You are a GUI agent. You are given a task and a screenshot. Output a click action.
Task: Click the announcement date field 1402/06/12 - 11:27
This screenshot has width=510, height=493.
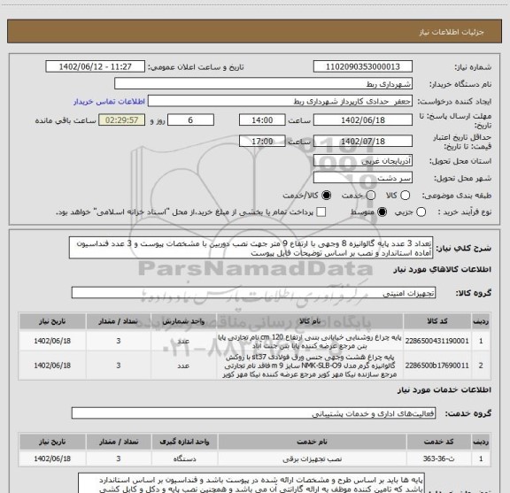point(96,66)
